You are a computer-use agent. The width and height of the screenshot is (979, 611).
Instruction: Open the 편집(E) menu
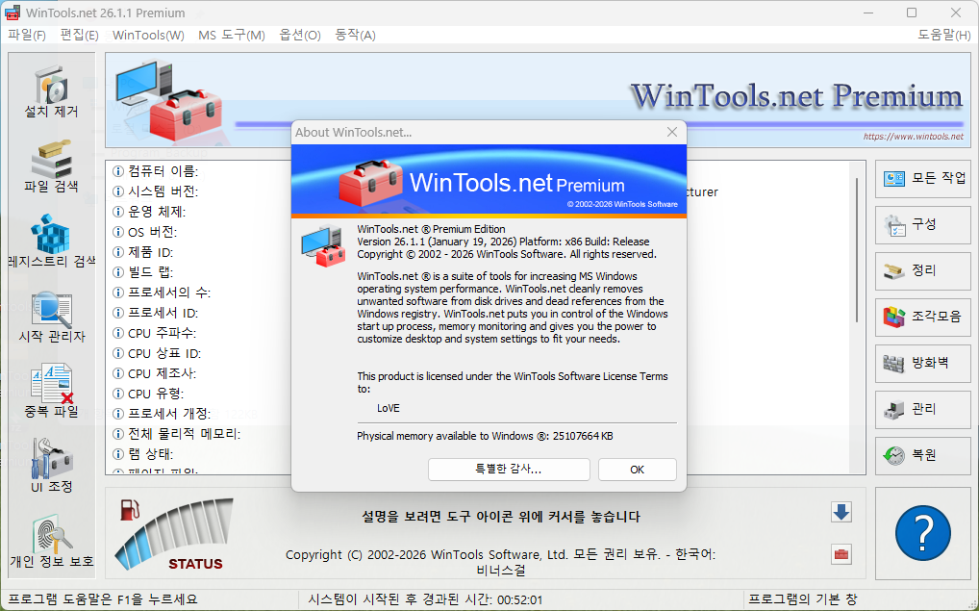tap(79, 35)
